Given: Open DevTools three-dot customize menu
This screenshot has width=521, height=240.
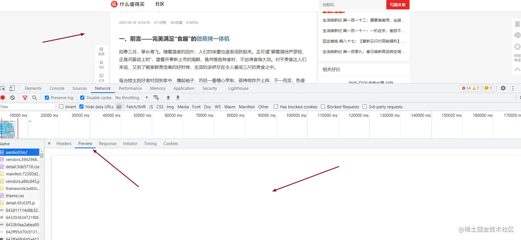Looking at the screenshot, I should 513,88.
